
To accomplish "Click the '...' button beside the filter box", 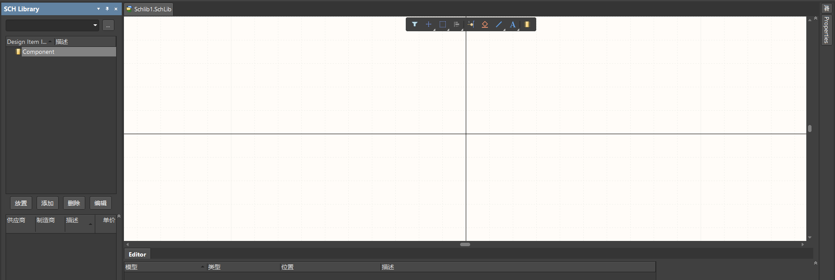I will tap(108, 25).
